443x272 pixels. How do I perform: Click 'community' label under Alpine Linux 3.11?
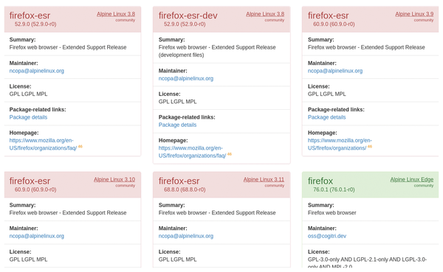click(275, 186)
